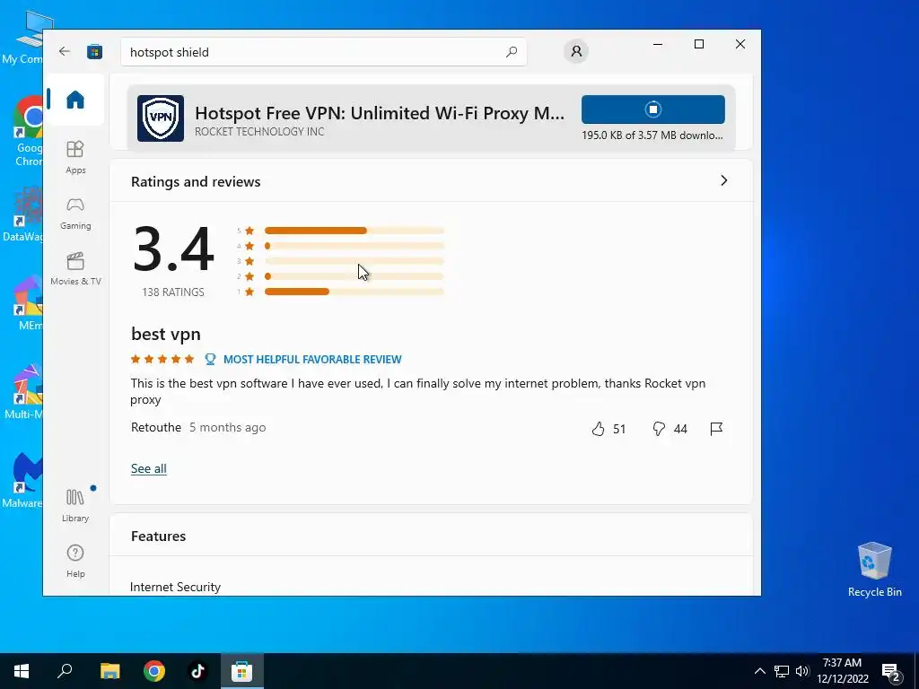Stop the download with the pause button
This screenshot has width=919, height=689.
click(653, 109)
